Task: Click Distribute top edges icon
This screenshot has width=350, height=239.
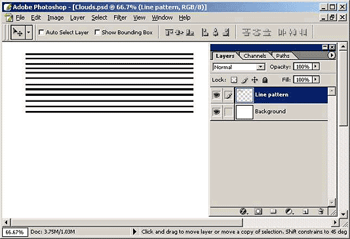Action: click(x=246, y=33)
